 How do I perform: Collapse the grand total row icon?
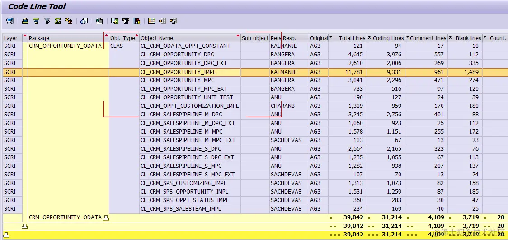[x=6, y=235]
